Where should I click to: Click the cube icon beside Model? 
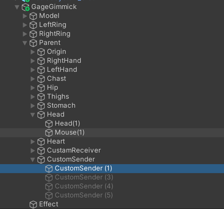point(33,16)
